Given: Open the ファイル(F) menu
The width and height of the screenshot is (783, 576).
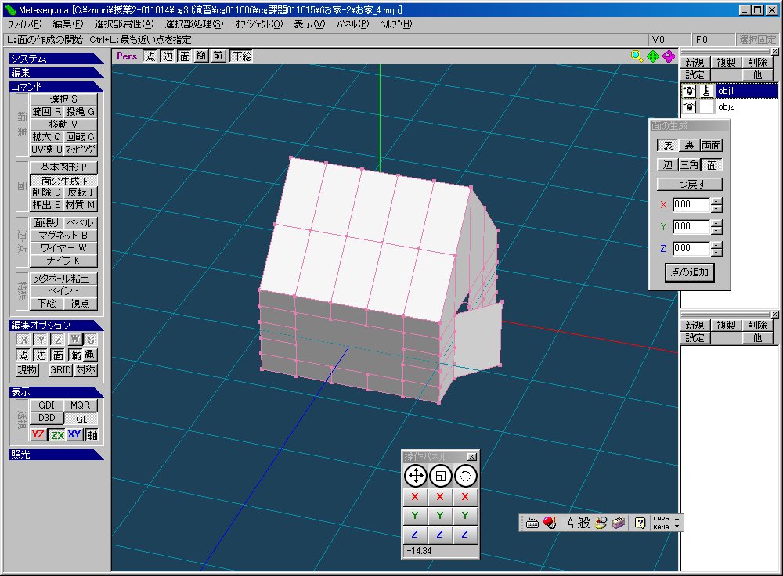Looking at the screenshot, I should [x=25, y=24].
